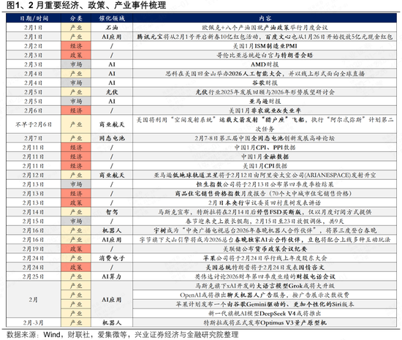Click the 2月12日 date cell
The width and height of the screenshot is (402, 340).
click(34, 175)
